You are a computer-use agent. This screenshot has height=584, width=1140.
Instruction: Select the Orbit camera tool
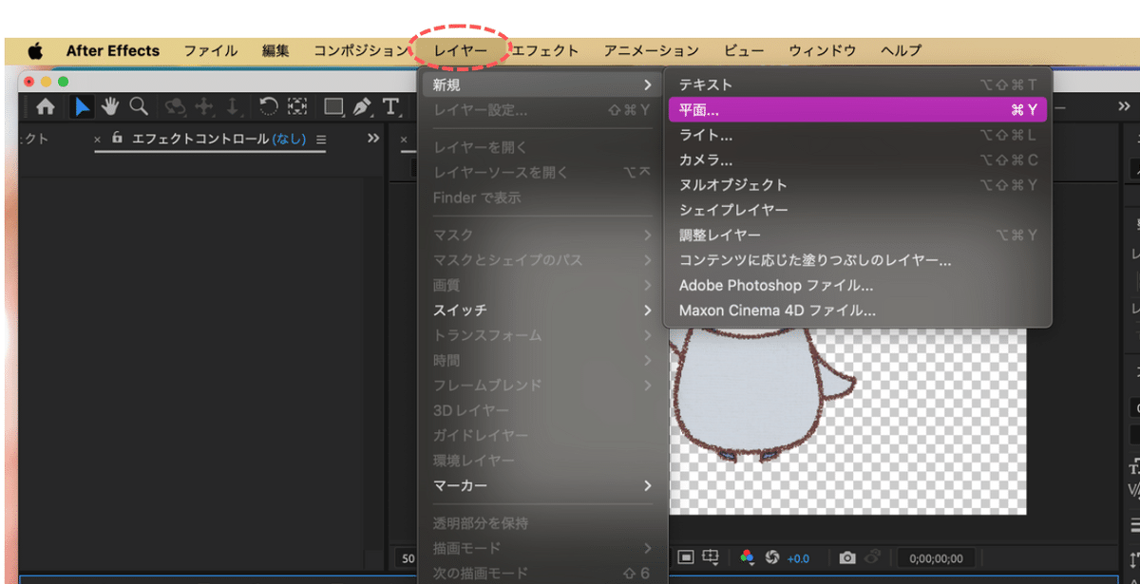(175, 106)
